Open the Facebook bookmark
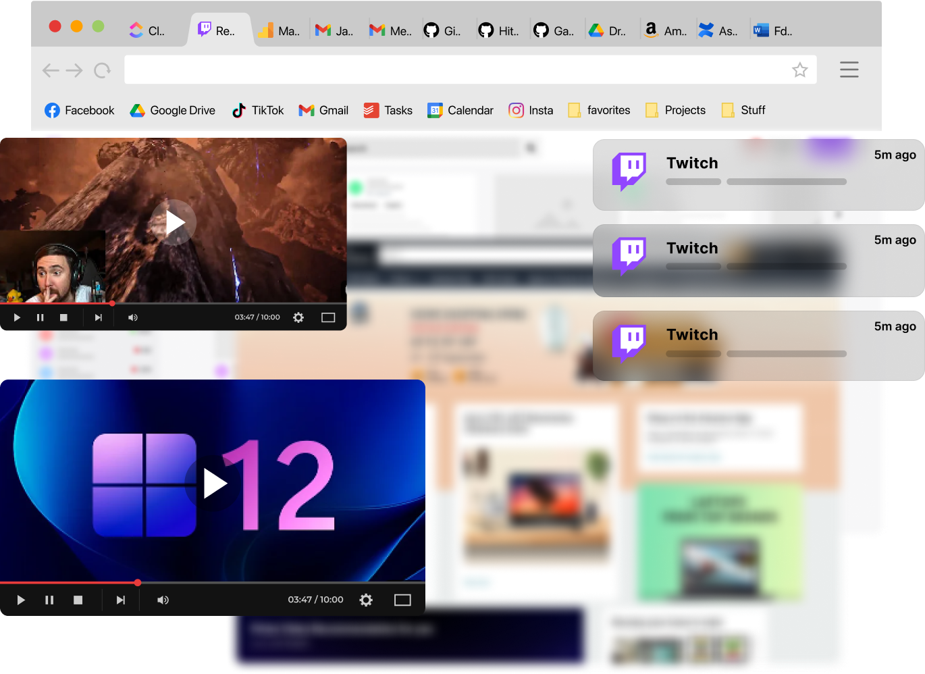 [79, 110]
